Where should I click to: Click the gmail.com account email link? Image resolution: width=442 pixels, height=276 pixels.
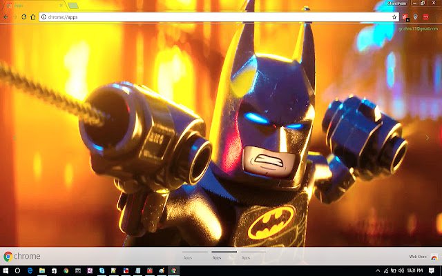tap(419, 29)
